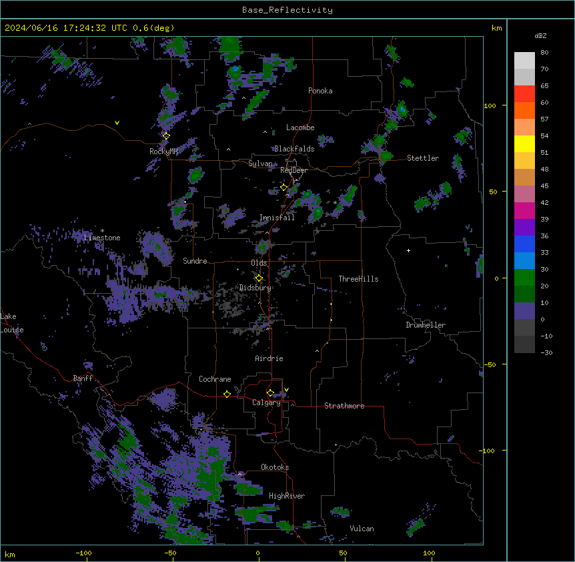This screenshot has width=575, height=562.
Task: Click the Sylvan label on the map
Action: (260, 164)
